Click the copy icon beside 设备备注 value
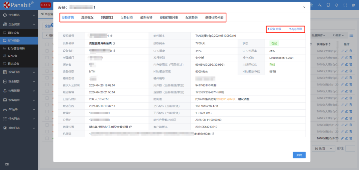The width and height of the screenshot is (359, 170). [114, 51]
